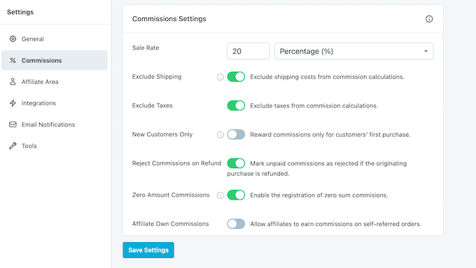Click 'Mark unpaid commissions as rejected' description
The height and width of the screenshot is (268, 476).
(317, 168)
